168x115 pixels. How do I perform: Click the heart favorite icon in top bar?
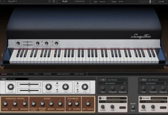tap(50, 1)
